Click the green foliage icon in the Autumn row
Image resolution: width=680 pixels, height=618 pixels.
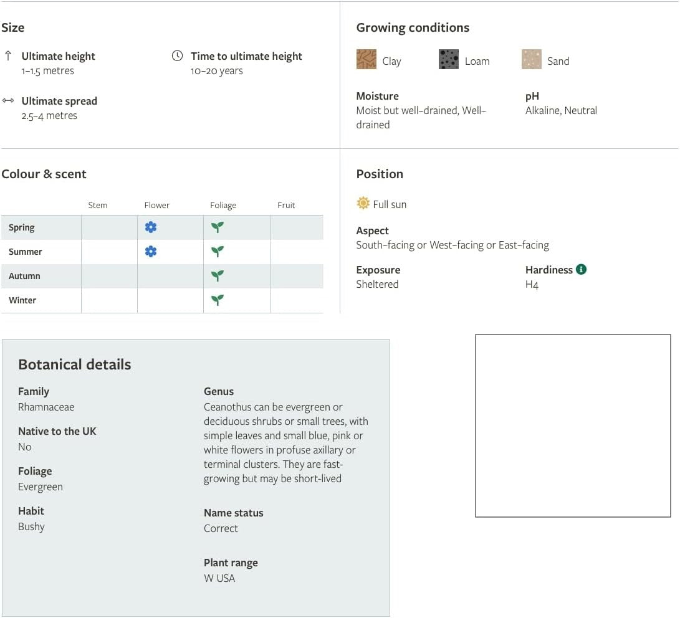(218, 275)
